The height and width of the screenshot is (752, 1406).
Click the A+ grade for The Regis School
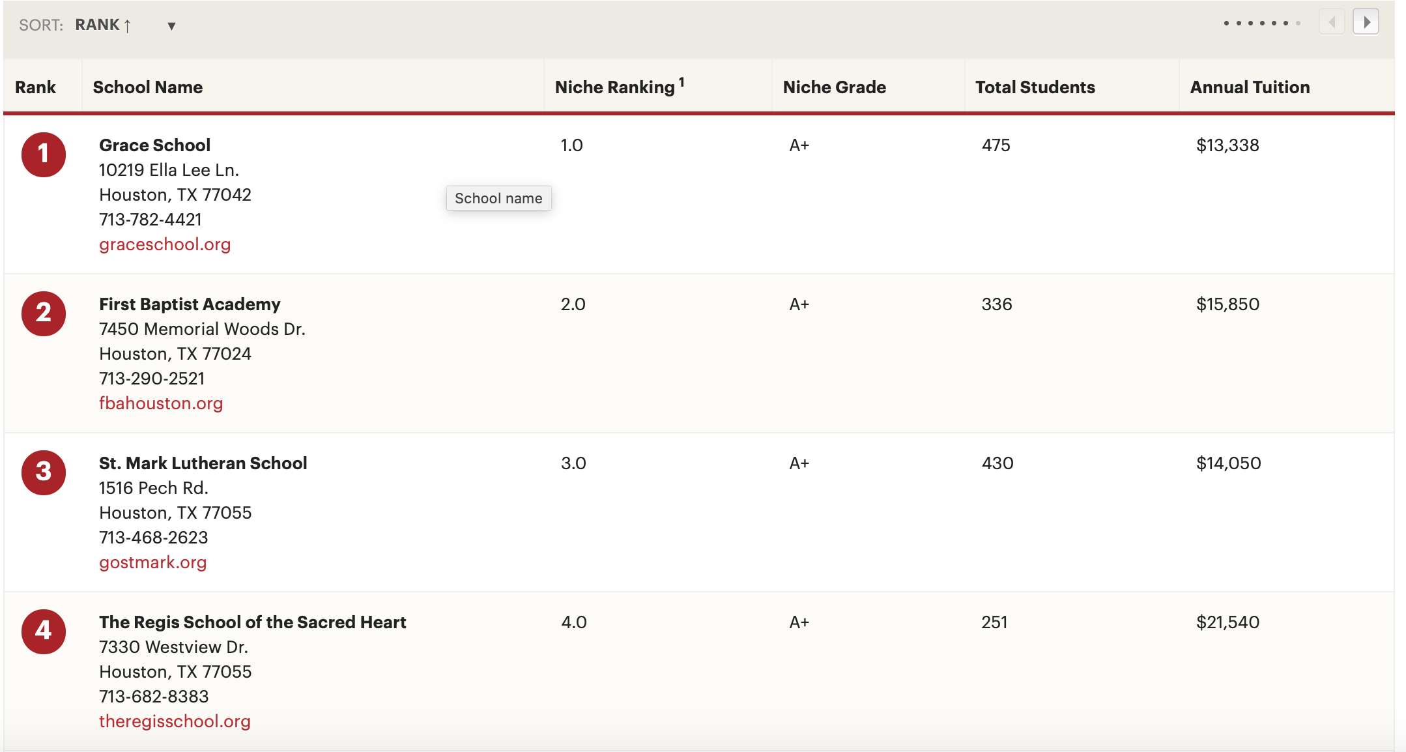point(799,622)
